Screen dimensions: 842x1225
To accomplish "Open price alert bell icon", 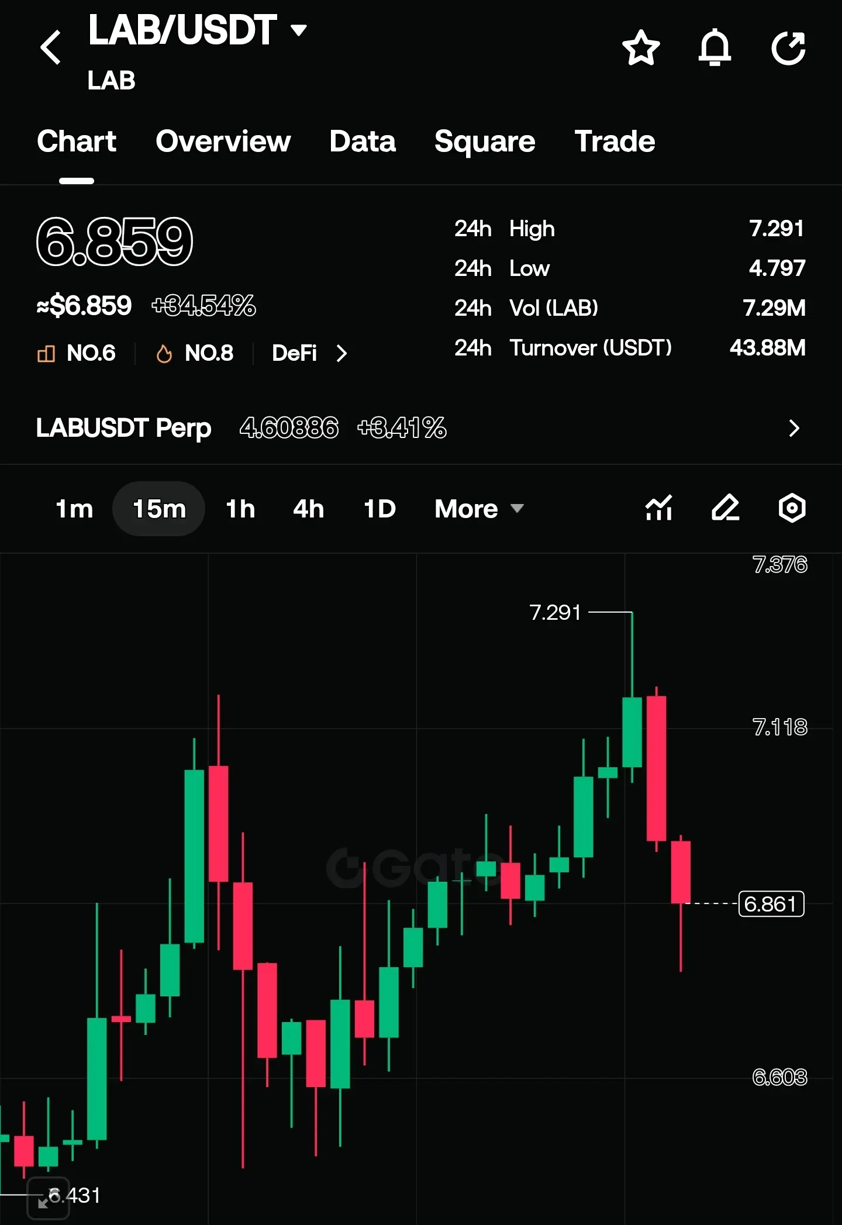I will 715,47.
